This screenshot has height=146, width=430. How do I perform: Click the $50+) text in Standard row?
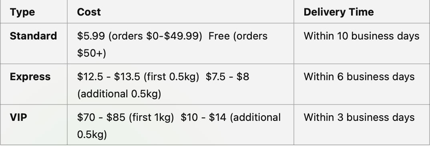point(92,53)
